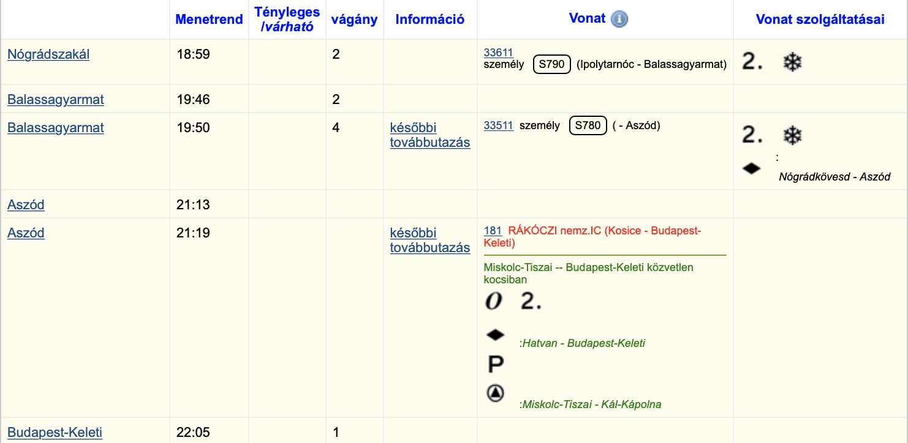Open Balassagyarmat station link at 19:46 row
This screenshot has width=908, height=443.
click(x=56, y=100)
